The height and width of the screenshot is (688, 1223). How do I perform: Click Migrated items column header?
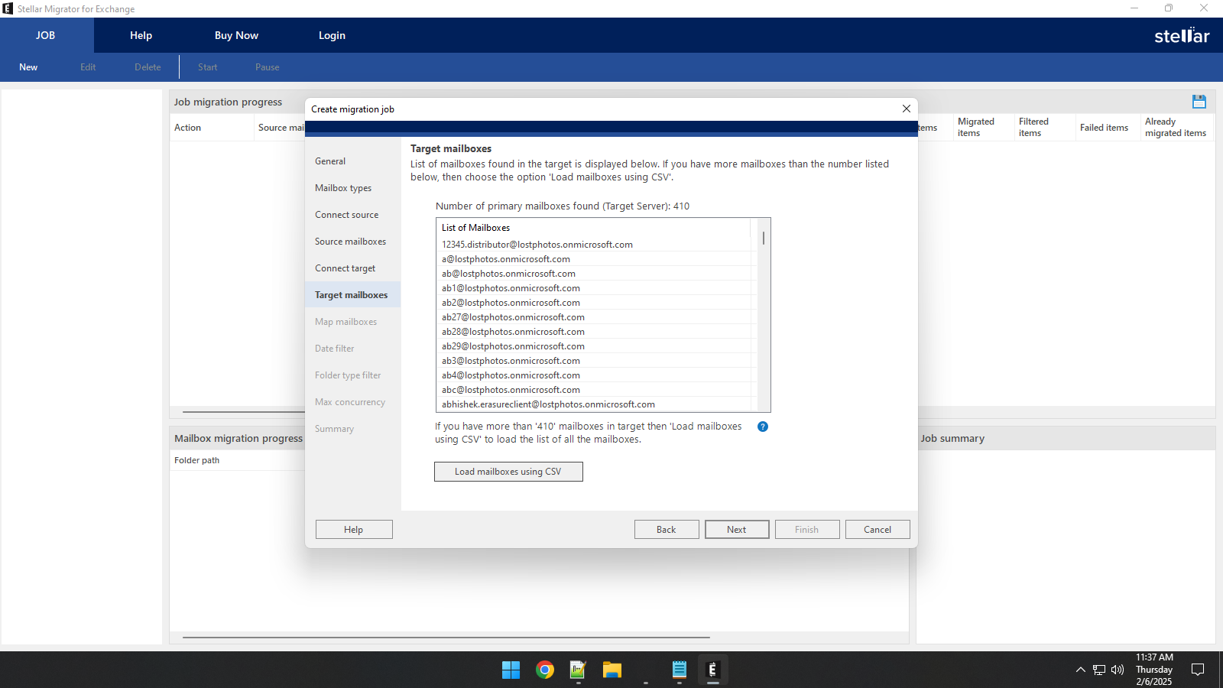click(983, 128)
